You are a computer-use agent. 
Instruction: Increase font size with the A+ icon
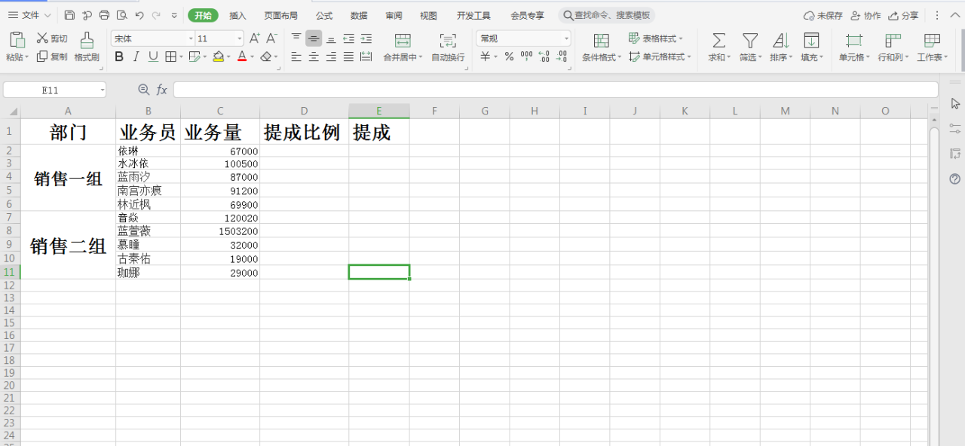[255, 38]
